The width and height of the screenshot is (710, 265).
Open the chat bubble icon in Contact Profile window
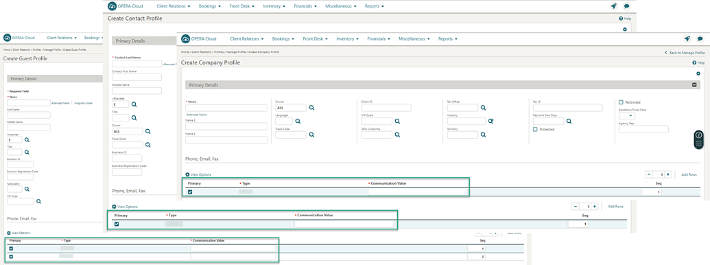[x=626, y=6]
